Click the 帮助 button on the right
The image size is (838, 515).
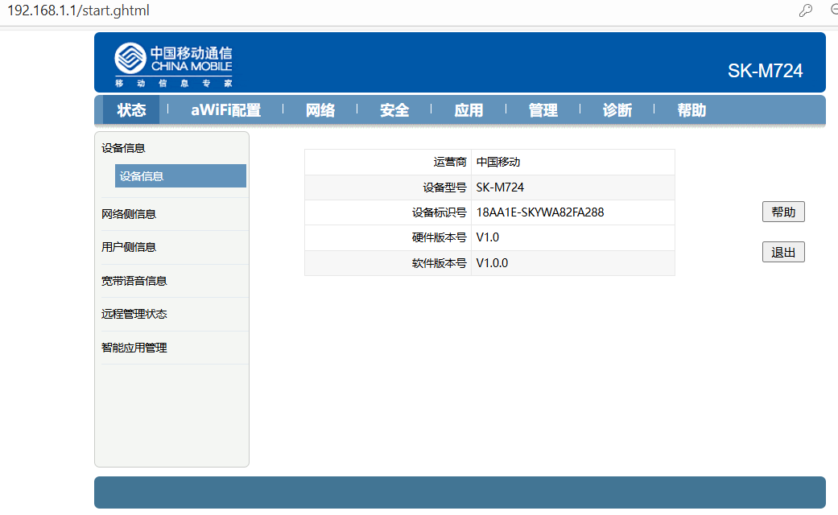(x=783, y=212)
